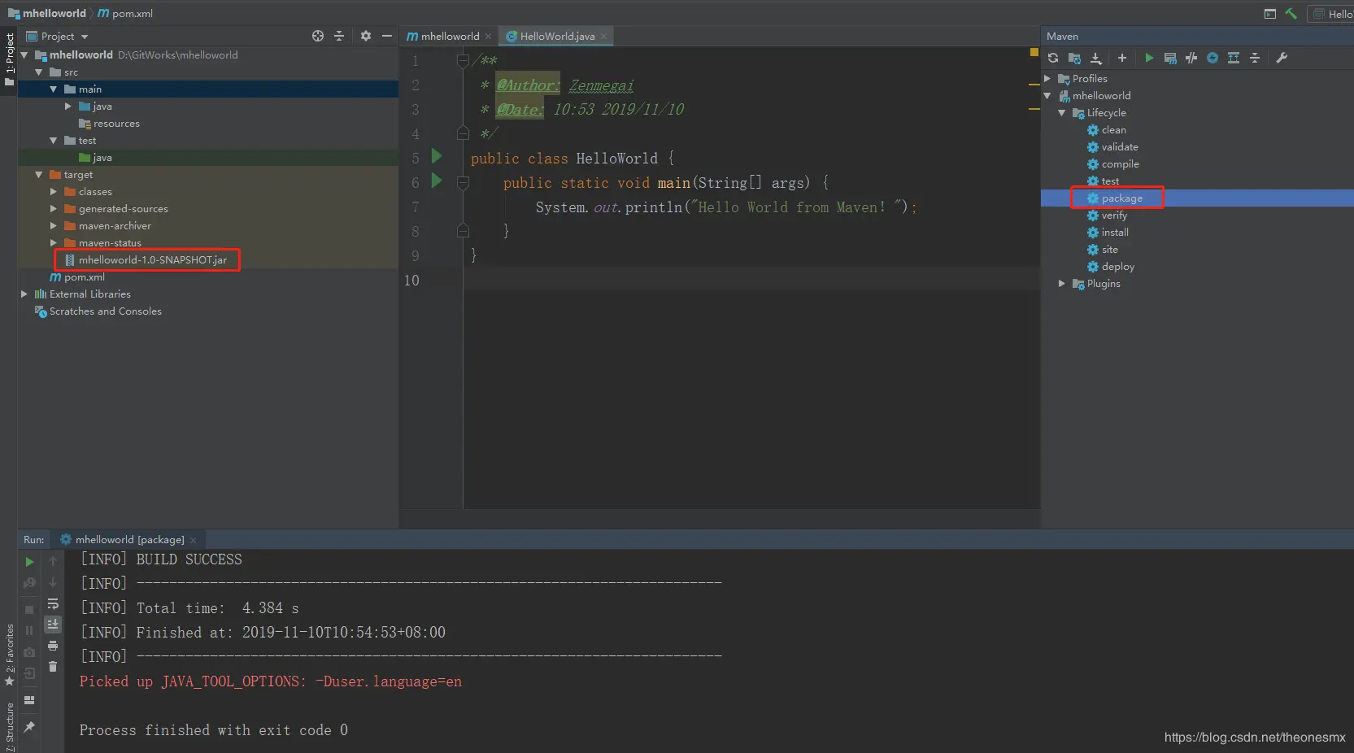Open Project panel gear options
The image size is (1354, 753).
point(366,36)
